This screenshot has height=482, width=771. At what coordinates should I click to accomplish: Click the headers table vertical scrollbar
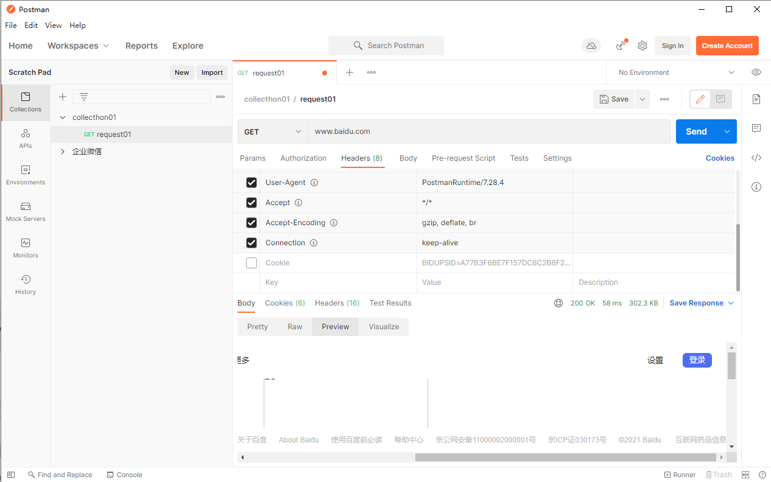coord(738,257)
